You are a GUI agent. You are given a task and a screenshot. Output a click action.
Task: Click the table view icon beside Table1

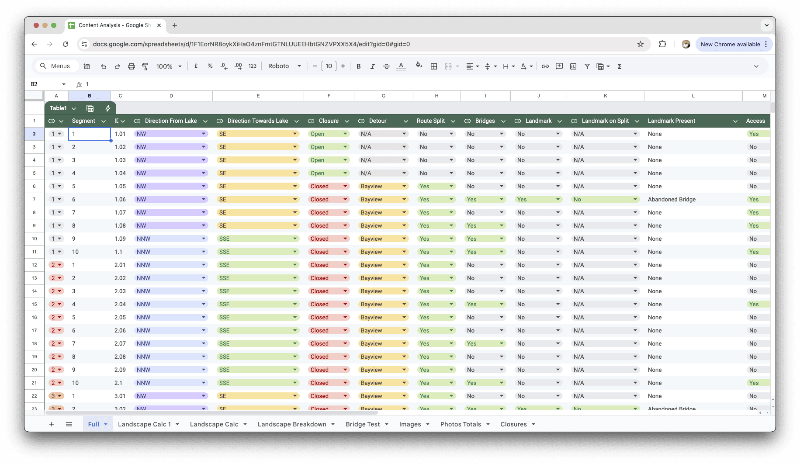pos(90,108)
